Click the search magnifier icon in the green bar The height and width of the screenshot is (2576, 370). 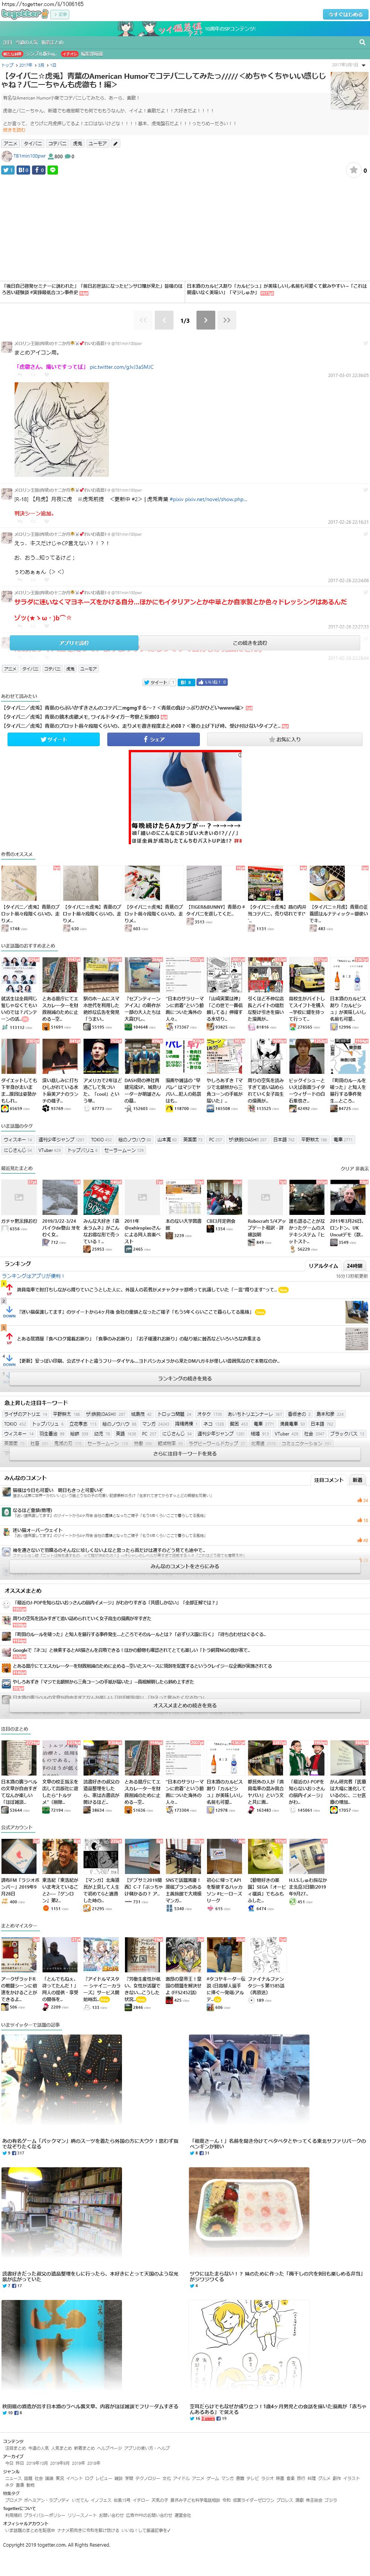362,42
